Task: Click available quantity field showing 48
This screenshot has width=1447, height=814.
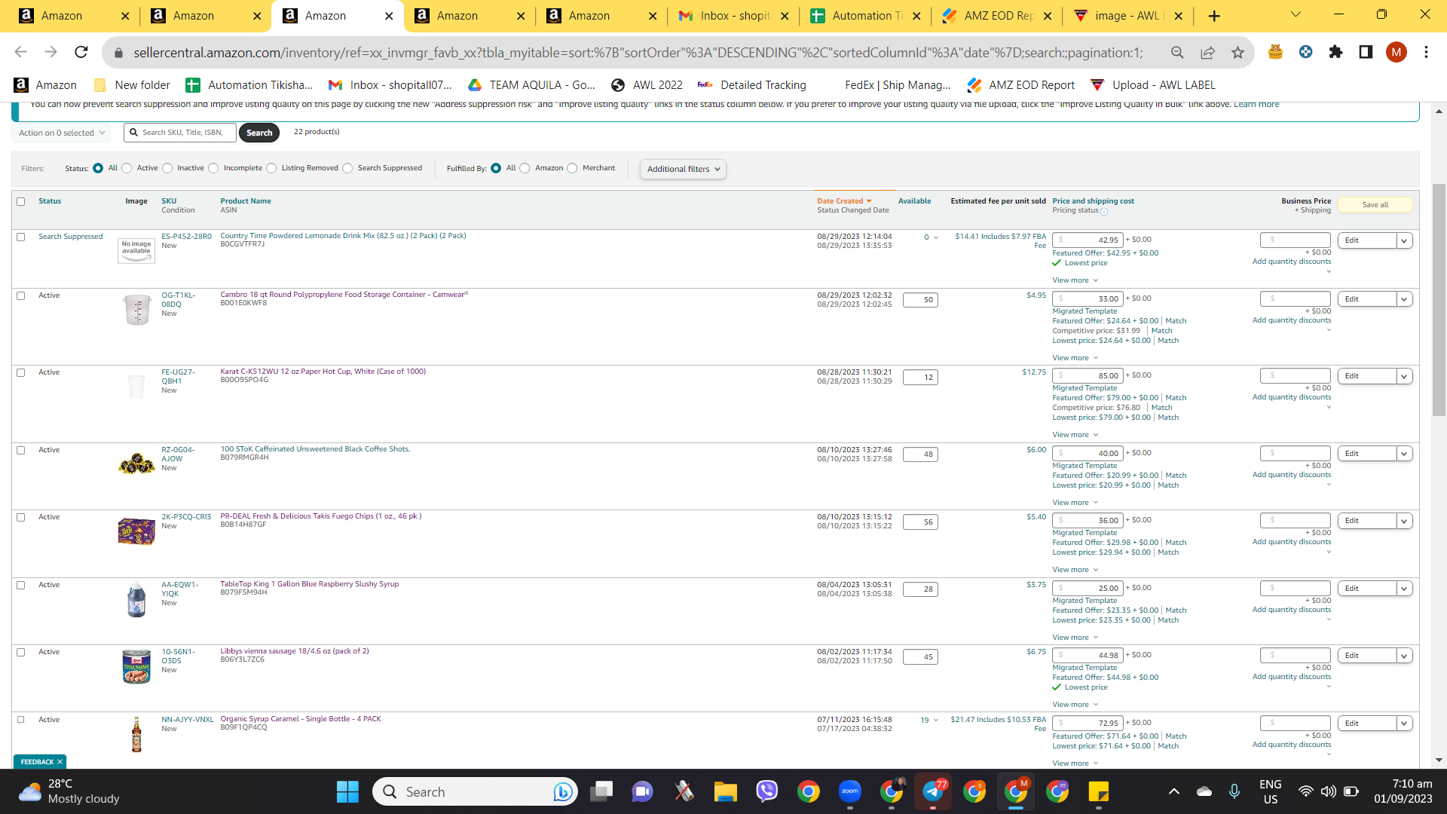Action: pyautogui.click(x=920, y=454)
